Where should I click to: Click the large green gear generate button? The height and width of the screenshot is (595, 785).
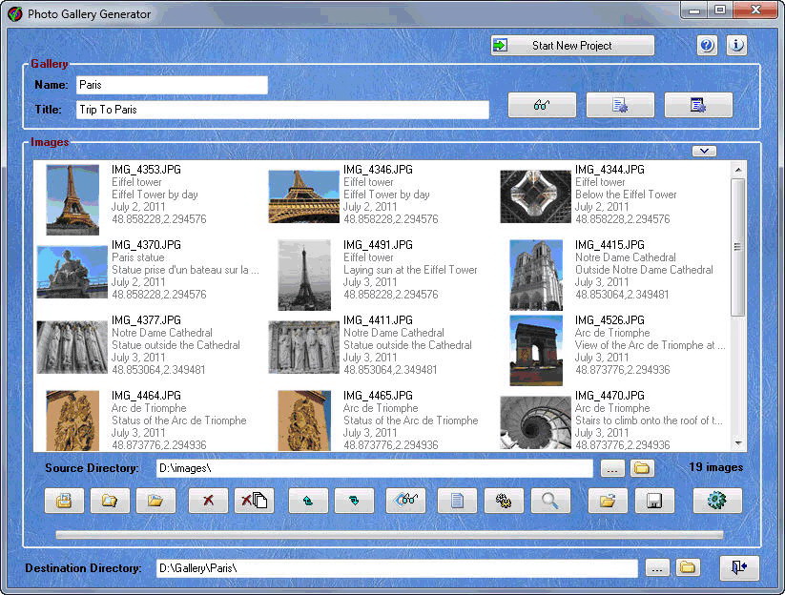717,501
